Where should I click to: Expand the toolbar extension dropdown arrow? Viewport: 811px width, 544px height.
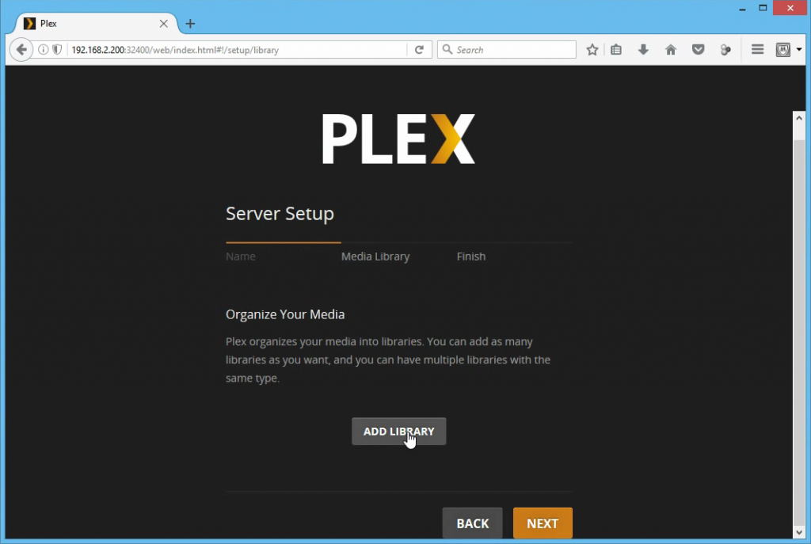[x=799, y=50]
